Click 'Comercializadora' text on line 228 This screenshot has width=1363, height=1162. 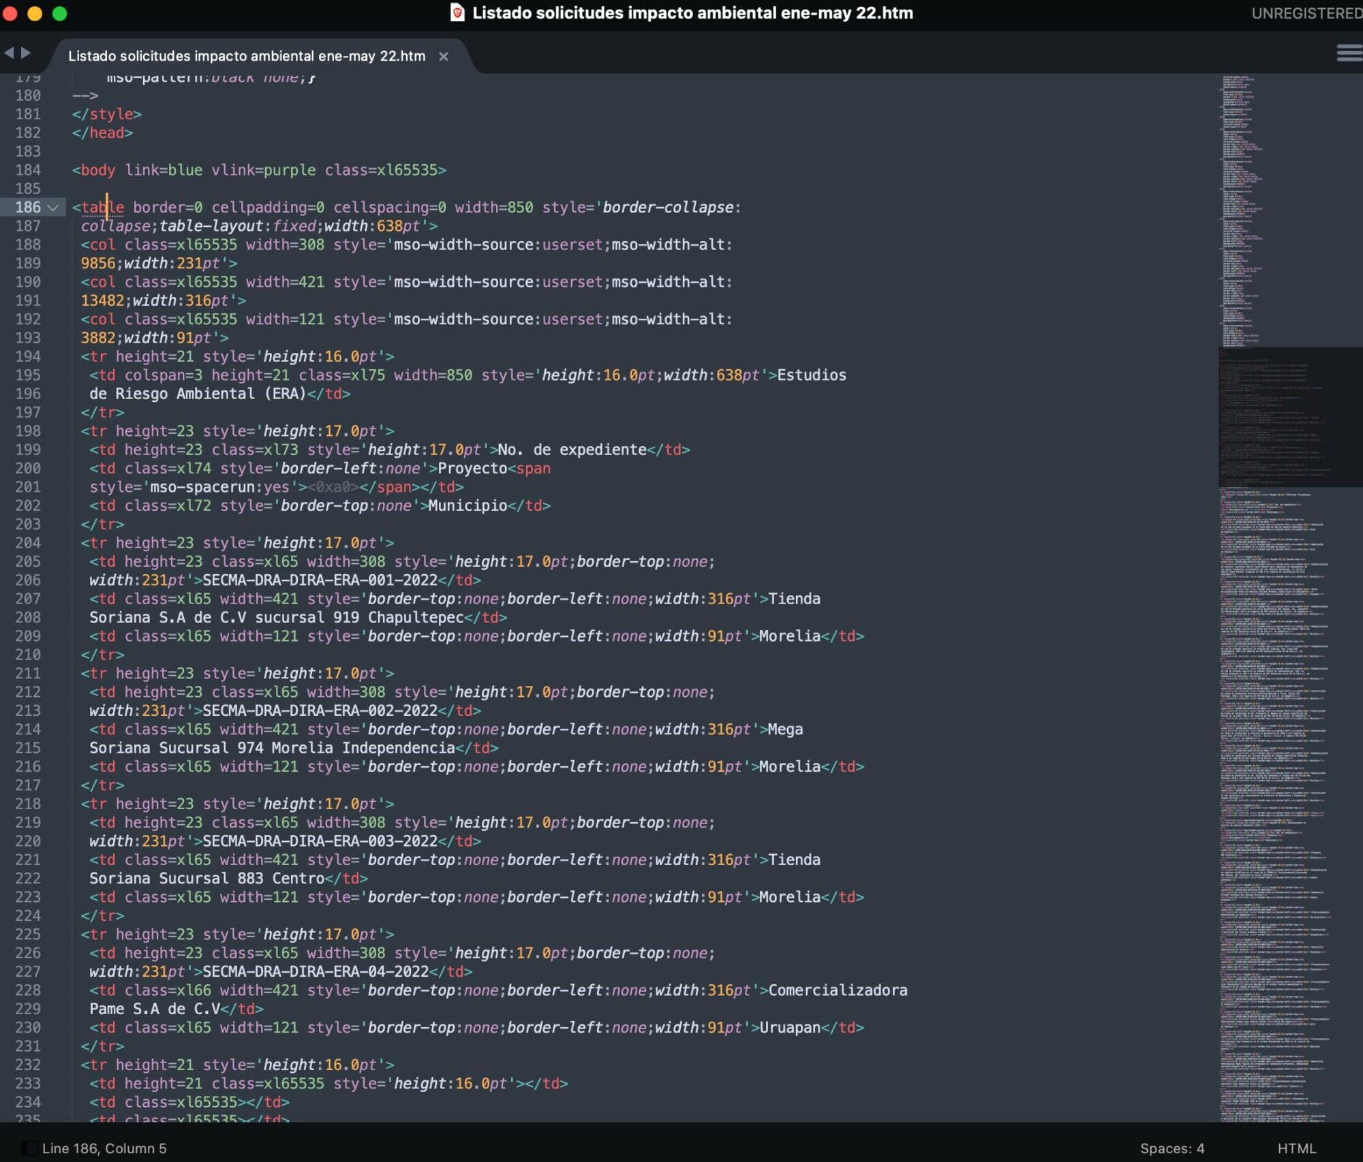point(838,990)
